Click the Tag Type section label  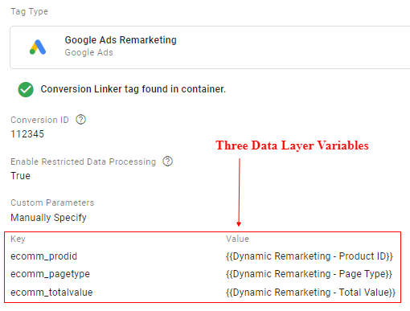click(x=29, y=11)
